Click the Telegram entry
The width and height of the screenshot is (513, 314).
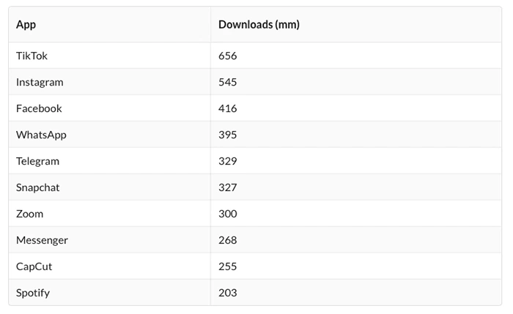coord(37,162)
